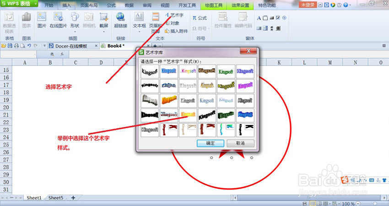389x206 pixels.
Task: Click the blue question mark help icon
Action: click(346, 5)
